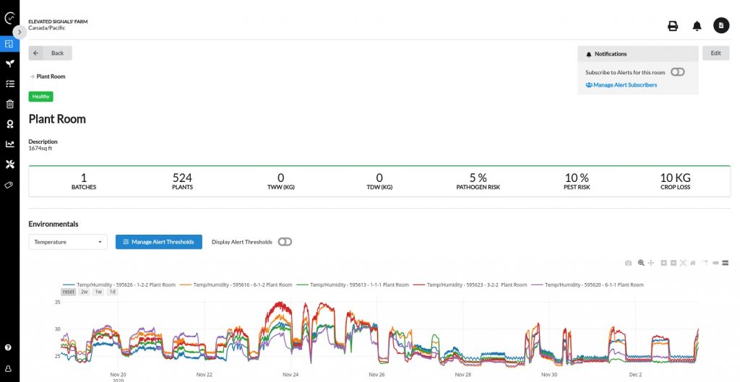Image resolution: width=740 pixels, height=382 pixels.
Task: Open the user document menu in header
Action: (721, 26)
